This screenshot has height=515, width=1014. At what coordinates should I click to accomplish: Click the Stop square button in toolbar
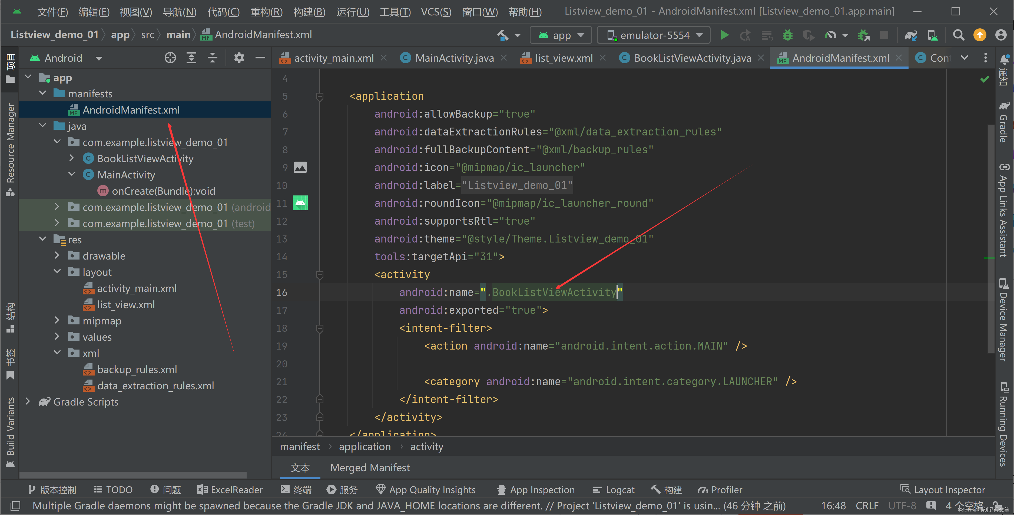[x=884, y=35]
